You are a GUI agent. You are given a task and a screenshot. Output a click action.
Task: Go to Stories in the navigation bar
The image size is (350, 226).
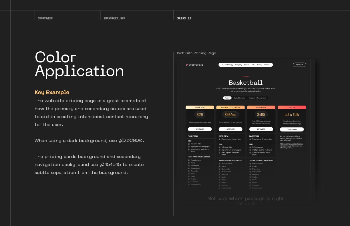(x=246, y=65)
